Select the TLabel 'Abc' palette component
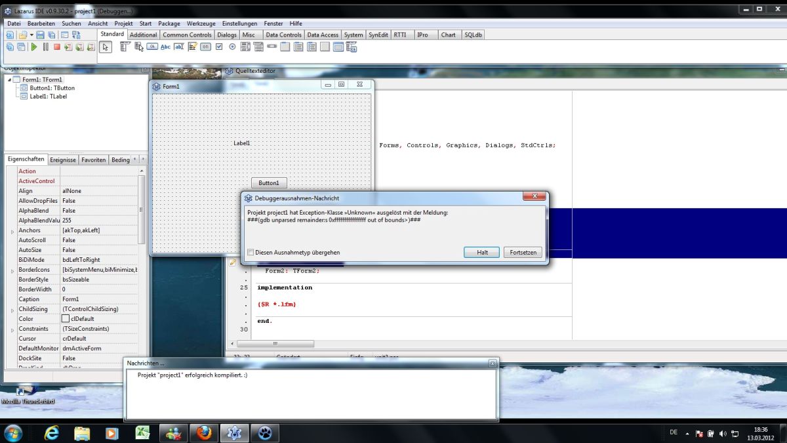This screenshot has width=787, height=443. 165,47
